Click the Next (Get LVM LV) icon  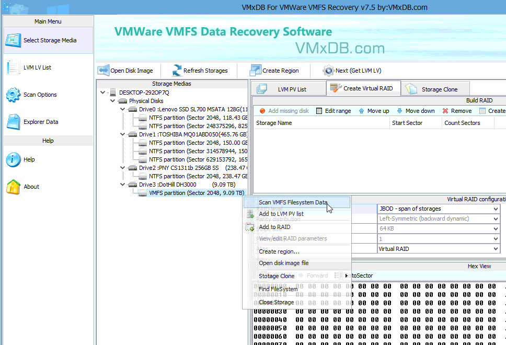(x=328, y=71)
